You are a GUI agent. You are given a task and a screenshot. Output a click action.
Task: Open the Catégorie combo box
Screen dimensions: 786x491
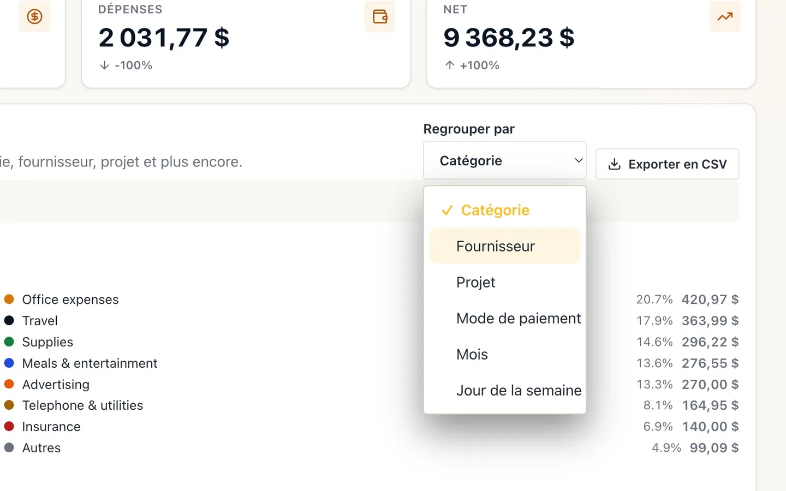click(x=505, y=160)
